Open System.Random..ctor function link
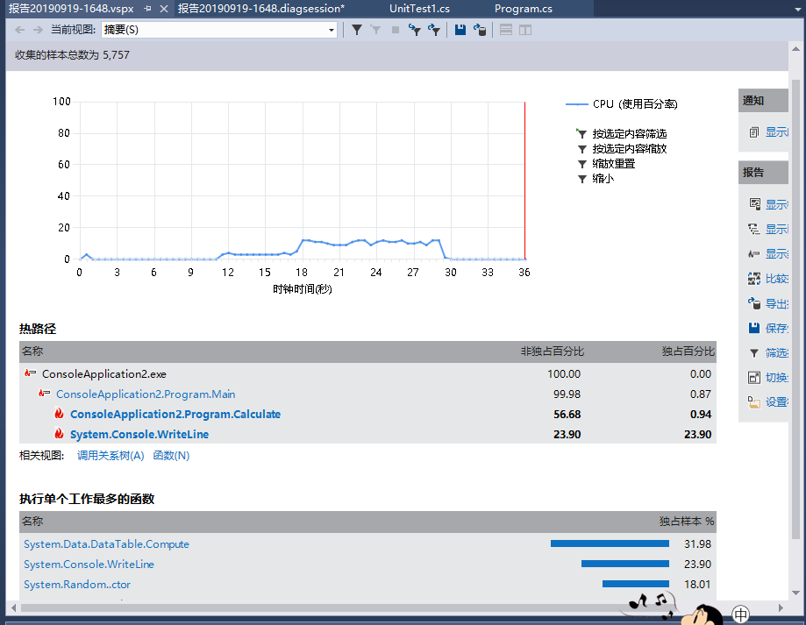This screenshot has width=806, height=625. point(77,585)
